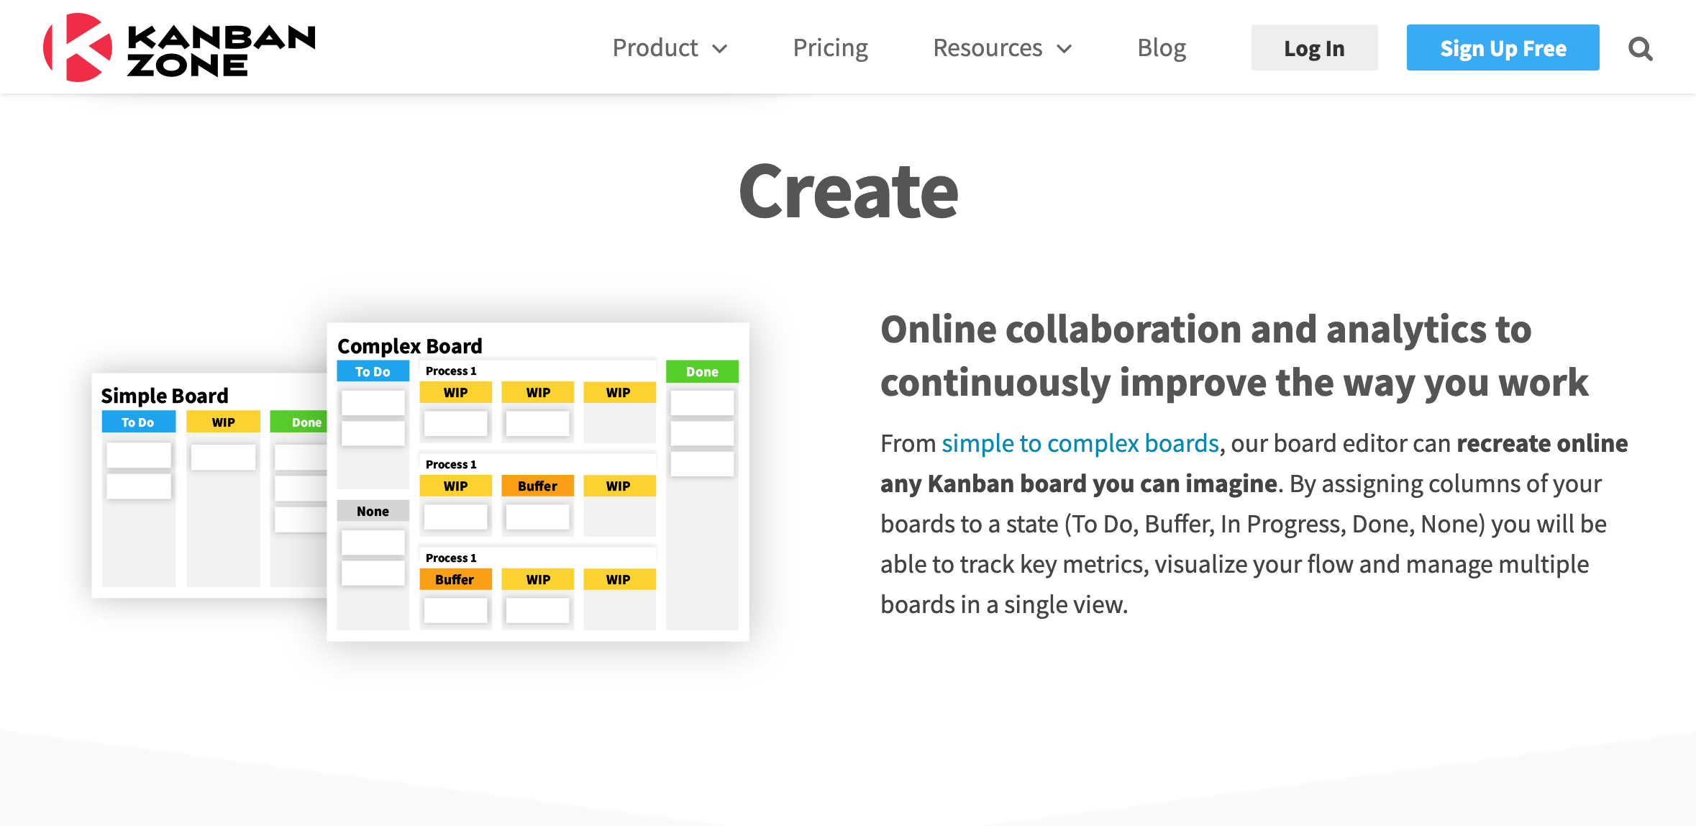The height and width of the screenshot is (826, 1696).
Task: Open the Pricing page
Action: pyautogui.click(x=830, y=47)
